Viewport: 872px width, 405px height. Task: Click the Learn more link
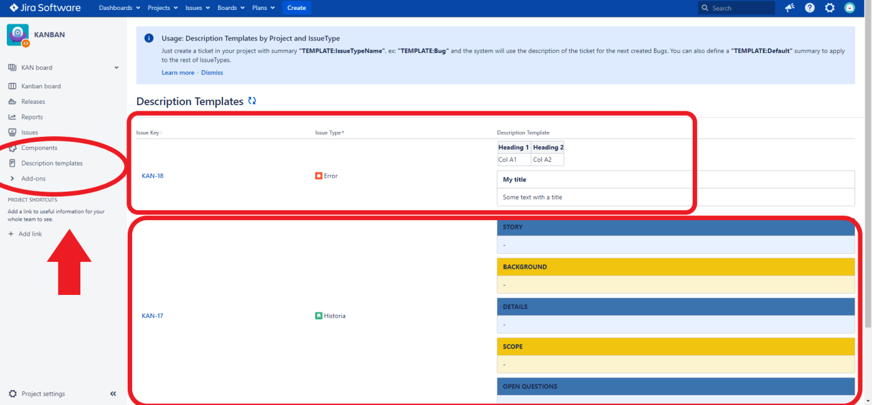(178, 73)
